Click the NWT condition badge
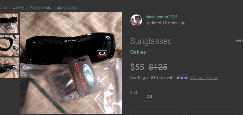The height and width of the screenshot is (115, 243). (237, 41)
